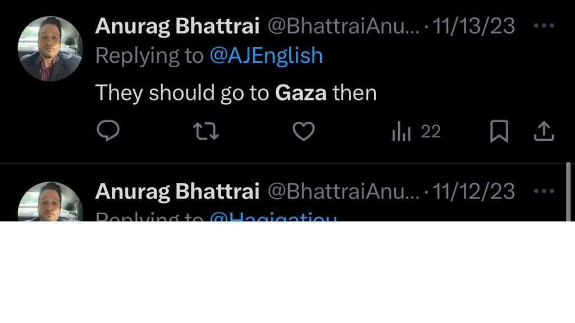Repost the tweet replying to @AJEnglish
The height and width of the screenshot is (323, 575).
click(x=206, y=131)
